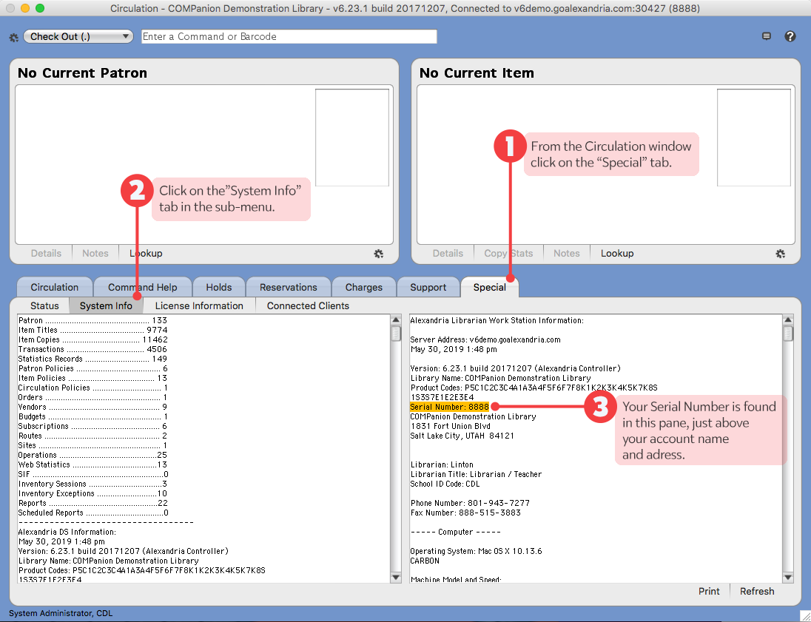Click the help question mark icon
The width and height of the screenshot is (811, 622).
point(790,36)
